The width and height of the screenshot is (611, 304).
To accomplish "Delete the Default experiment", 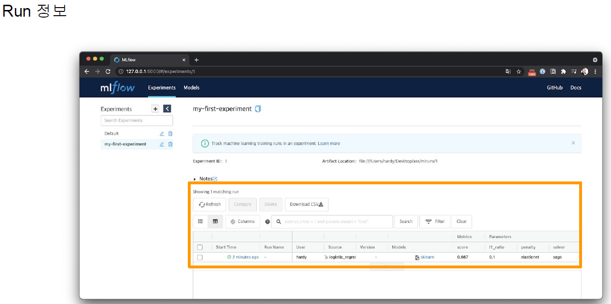I will (170, 133).
